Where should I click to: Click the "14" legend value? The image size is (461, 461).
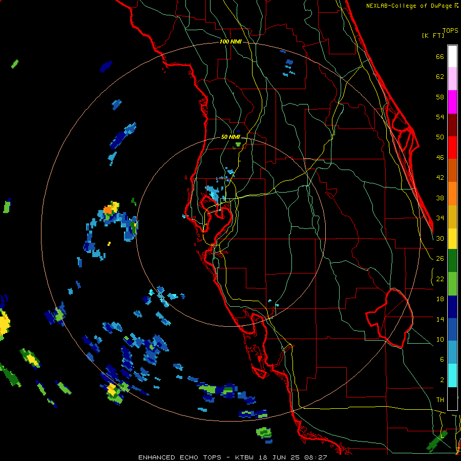point(440,319)
